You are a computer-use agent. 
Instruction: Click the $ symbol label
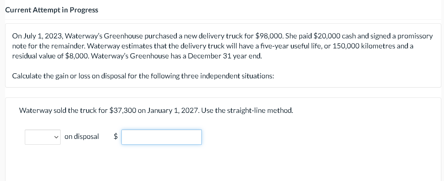115,137
